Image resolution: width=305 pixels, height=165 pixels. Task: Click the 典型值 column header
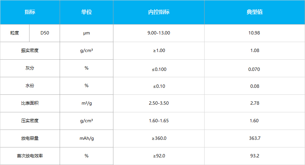tap(255, 12)
